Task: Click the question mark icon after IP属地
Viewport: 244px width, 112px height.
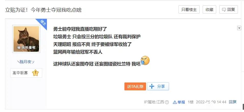Action: point(167,102)
